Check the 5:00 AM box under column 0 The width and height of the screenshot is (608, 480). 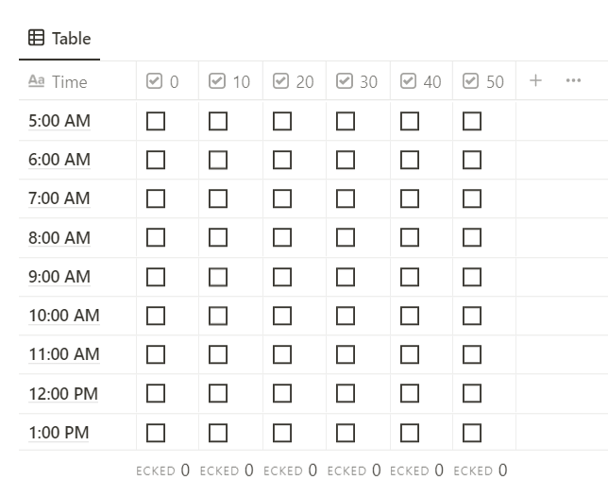coord(156,121)
